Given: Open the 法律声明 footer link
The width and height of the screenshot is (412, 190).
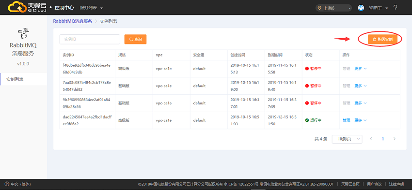Looking at the screenshot, I should click(396, 184).
